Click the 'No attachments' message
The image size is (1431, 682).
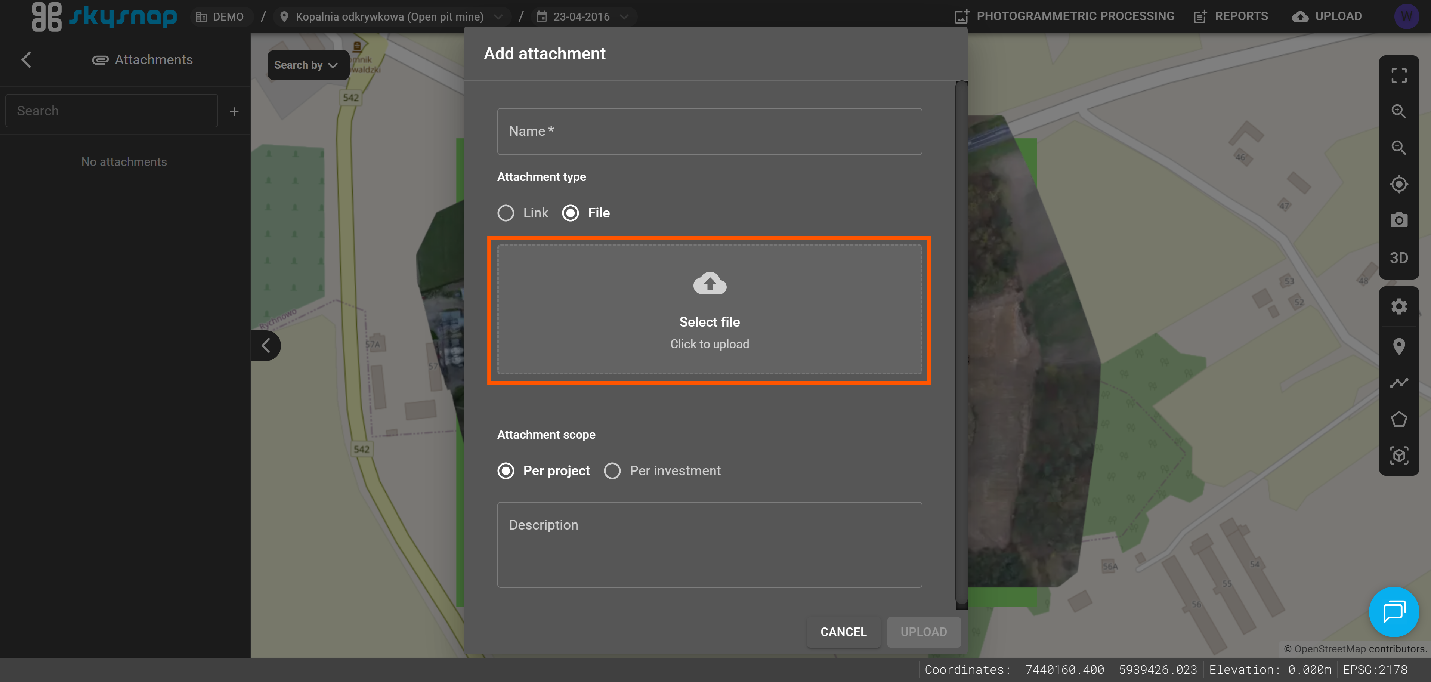[x=124, y=162]
